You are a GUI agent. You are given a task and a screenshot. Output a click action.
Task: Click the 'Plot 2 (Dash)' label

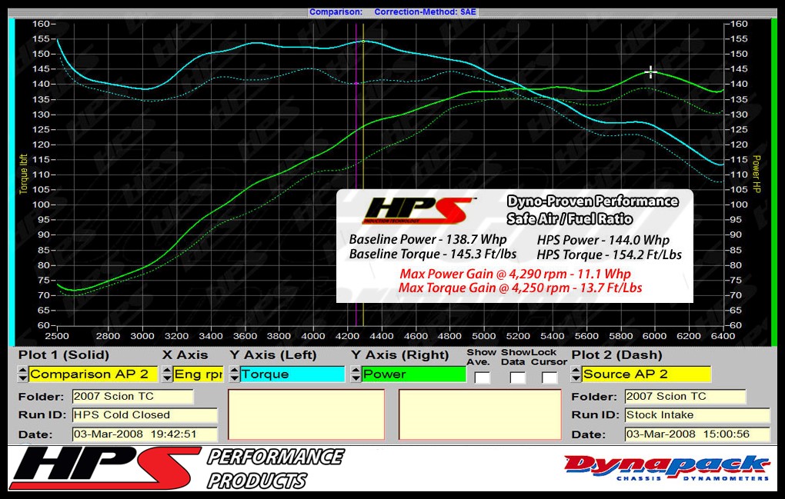click(616, 355)
